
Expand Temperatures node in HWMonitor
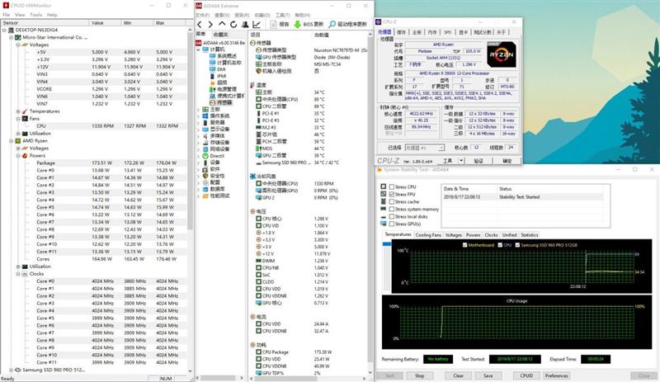pyautogui.click(x=18, y=111)
